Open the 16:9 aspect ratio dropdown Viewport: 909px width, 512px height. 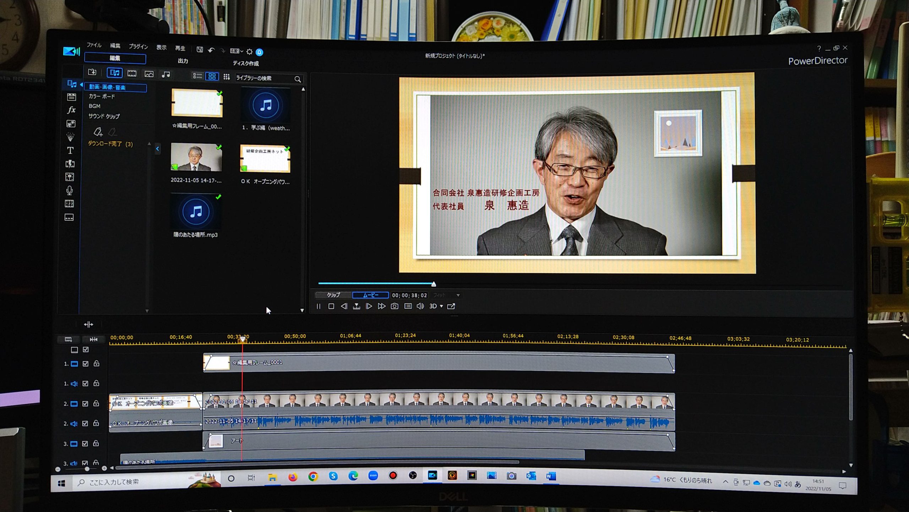236,51
